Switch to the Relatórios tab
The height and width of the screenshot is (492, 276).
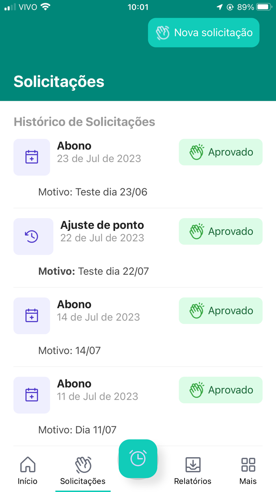click(193, 471)
